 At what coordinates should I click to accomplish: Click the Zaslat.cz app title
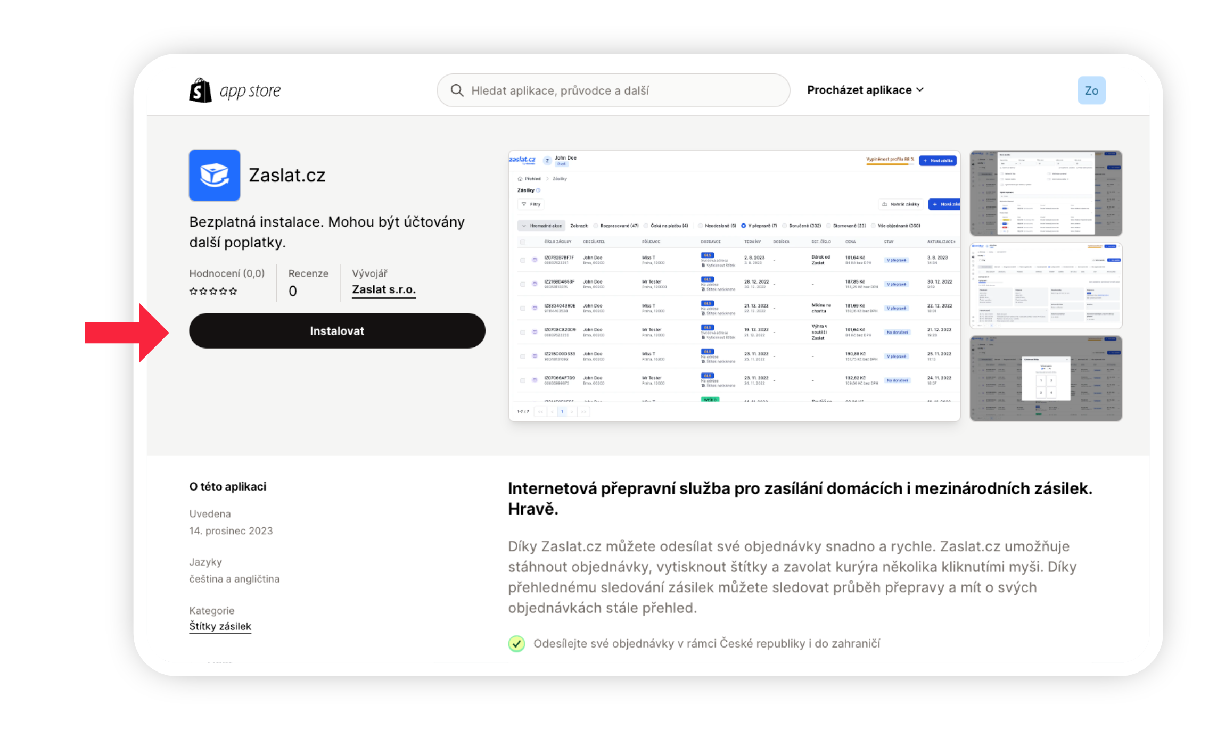tap(287, 175)
